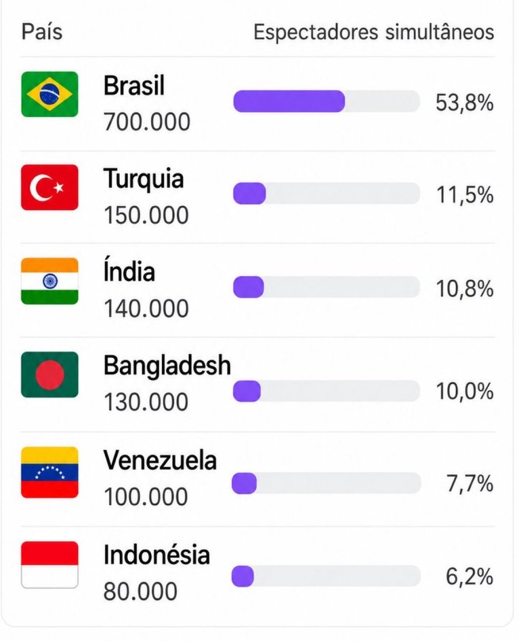Select the Turkey flag icon
Image resolution: width=519 pixels, height=641 pixels.
50,187
